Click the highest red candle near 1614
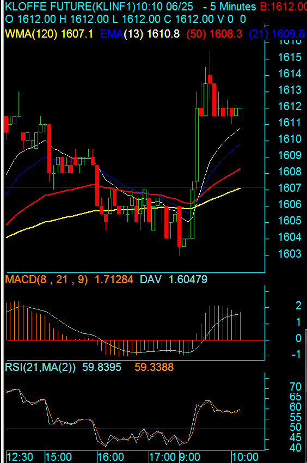307x463 pixels. click(x=210, y=79)
